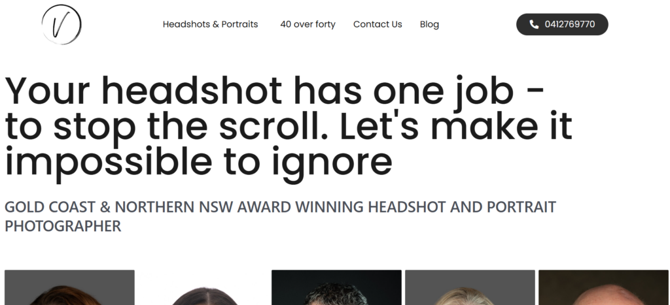Click the 'Let's make it' headline phrase

pos(456,127)
